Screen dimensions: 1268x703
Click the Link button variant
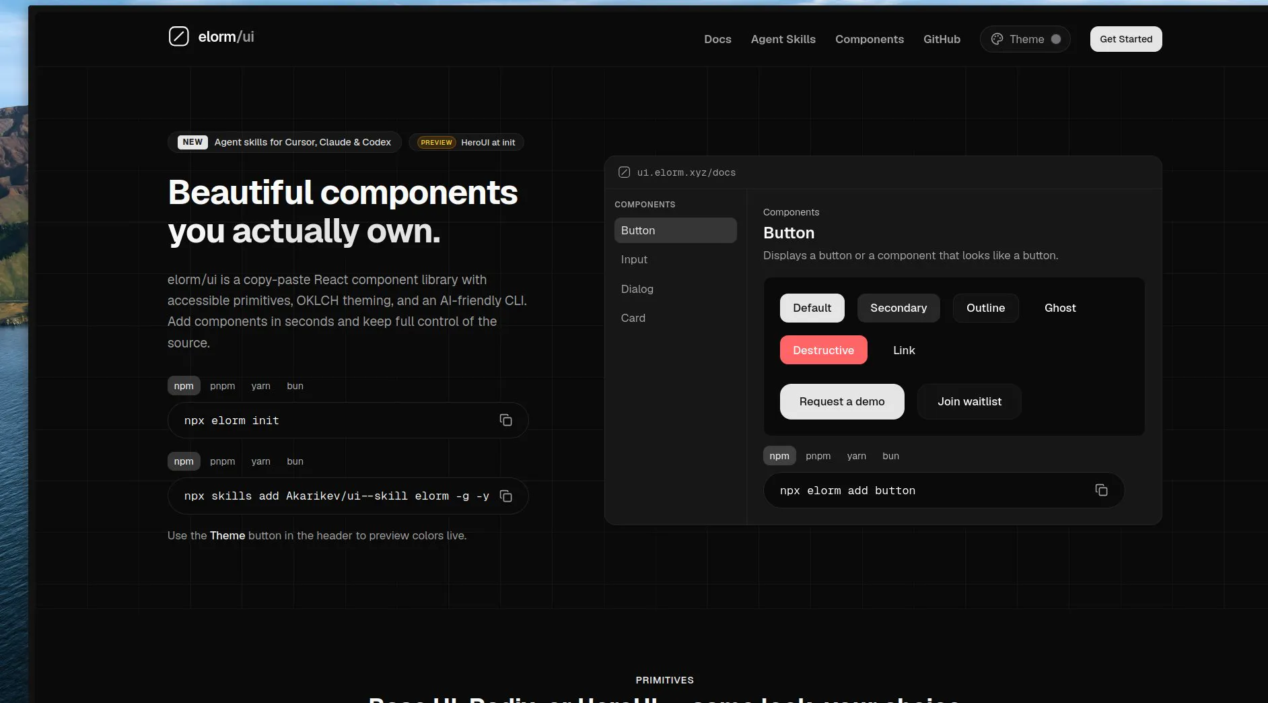[904, 350]
